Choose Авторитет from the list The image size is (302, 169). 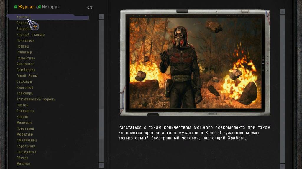click(25, 64)
